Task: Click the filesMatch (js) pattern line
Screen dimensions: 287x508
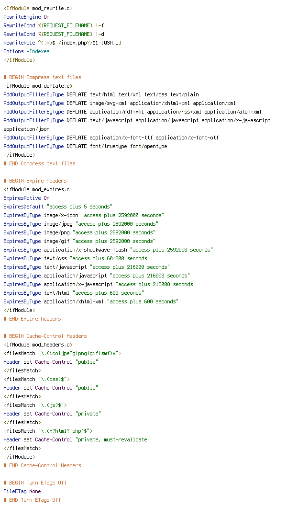Action: click(35, 405)
